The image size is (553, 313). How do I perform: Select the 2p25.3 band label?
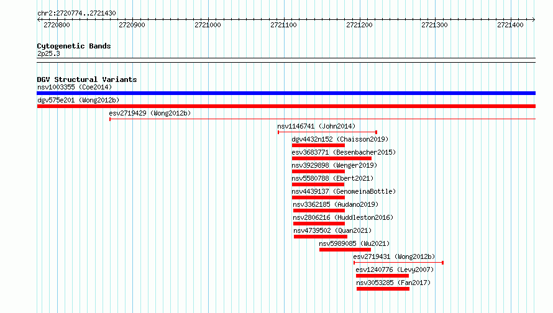(x=48, y=53)
